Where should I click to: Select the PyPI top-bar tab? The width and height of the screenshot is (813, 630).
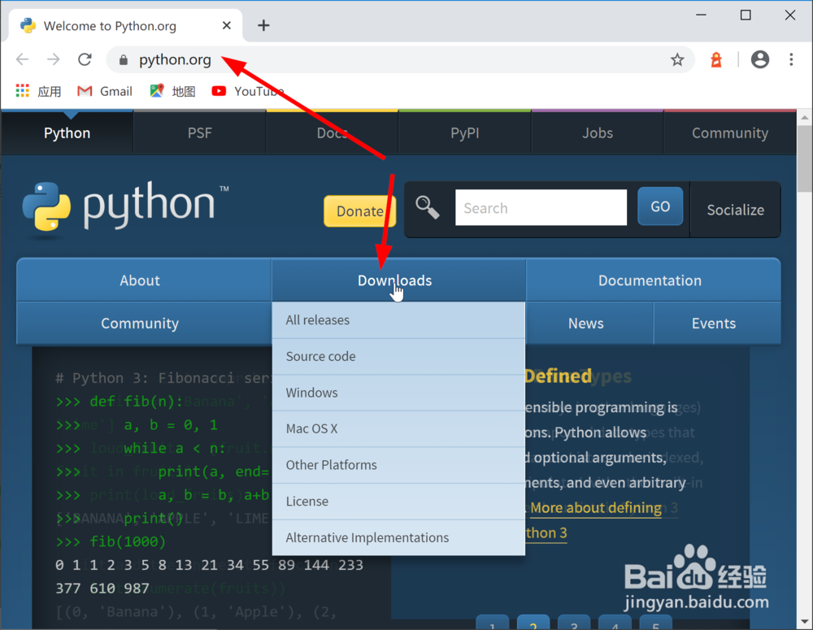click(464, 133)
